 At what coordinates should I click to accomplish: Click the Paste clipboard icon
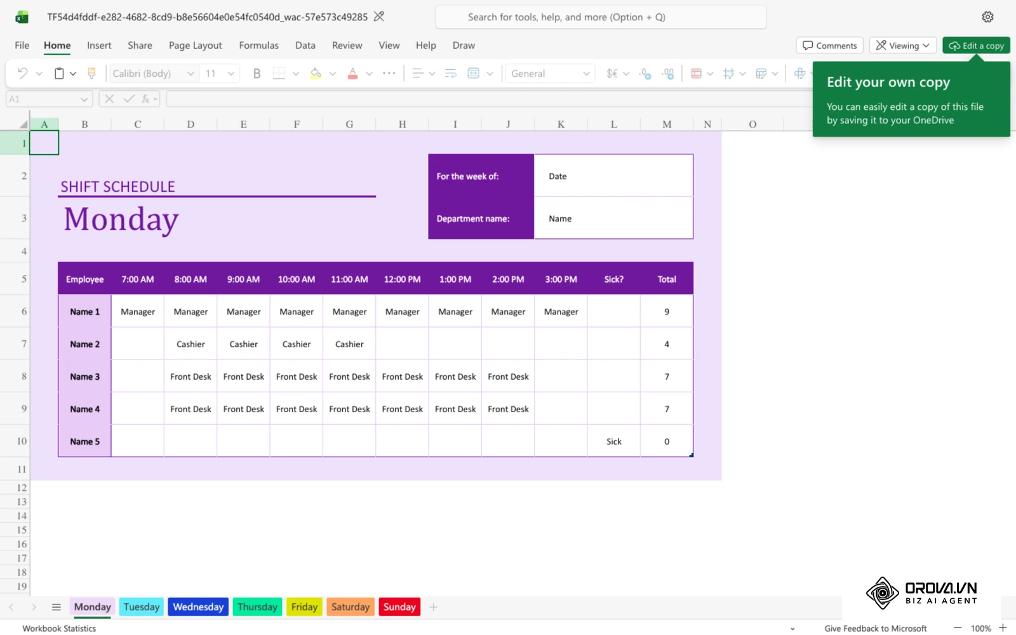tap(59, 74)
